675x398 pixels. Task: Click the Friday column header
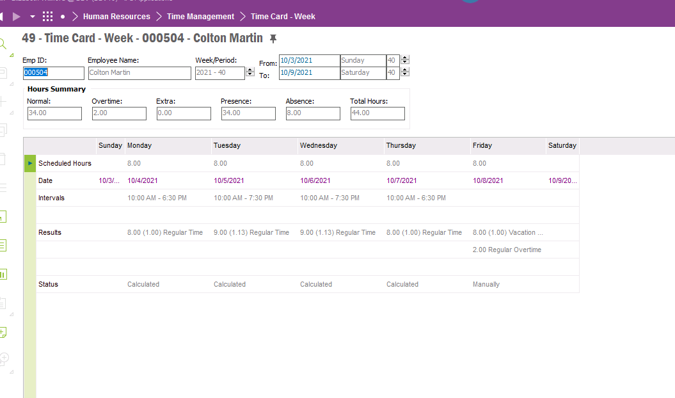coord(509,146)
